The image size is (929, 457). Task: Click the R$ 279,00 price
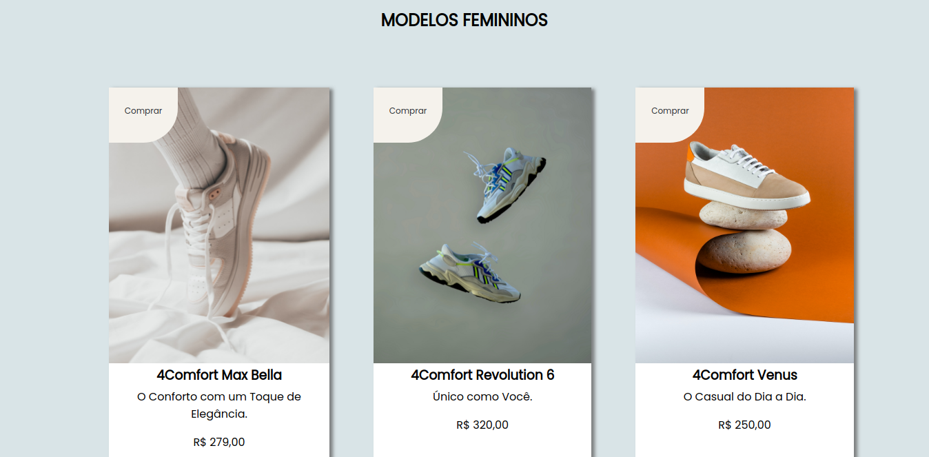pos(219,443)
